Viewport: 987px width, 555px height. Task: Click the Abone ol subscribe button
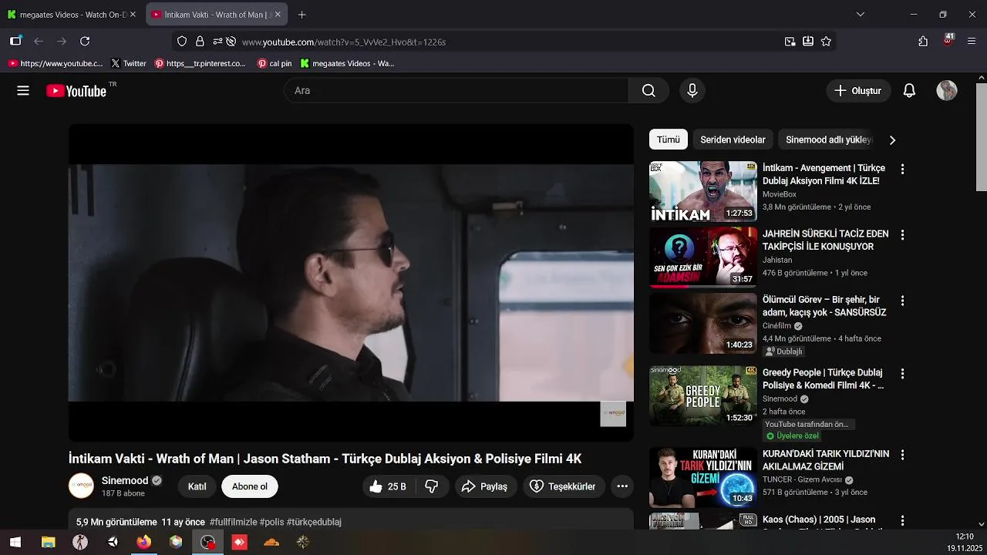pos(250,486)
